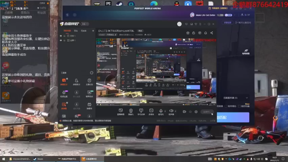Lock the 全屏 1 layer
The width and height of the screenshot is (288, 162).
(x=64, y=40)
